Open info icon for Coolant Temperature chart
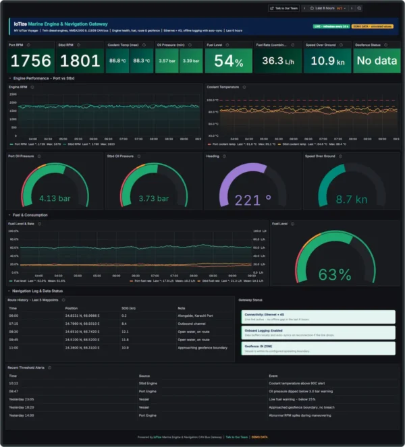The width and height of the screenshot is (405, 447). 244,87
